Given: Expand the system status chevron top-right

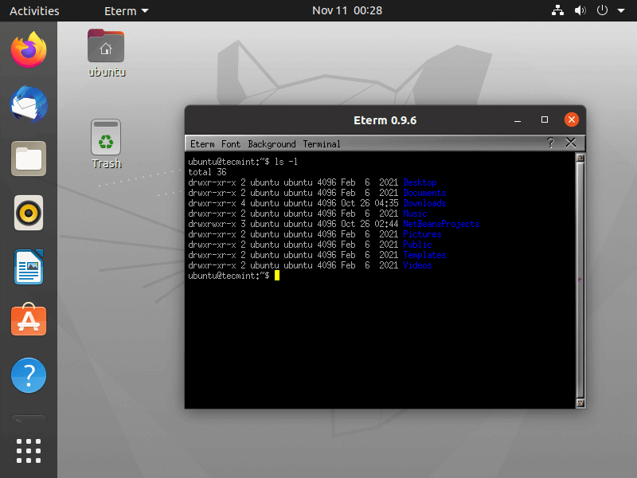Looking at the screenshot, I should point(620,11).
